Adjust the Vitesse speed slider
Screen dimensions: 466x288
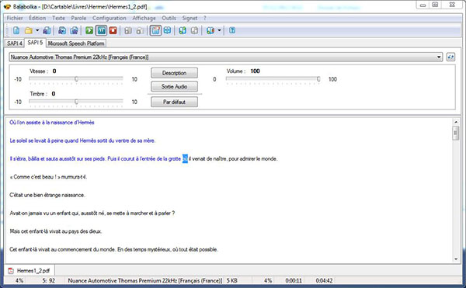pyautogui.click(x=76, y=79)
